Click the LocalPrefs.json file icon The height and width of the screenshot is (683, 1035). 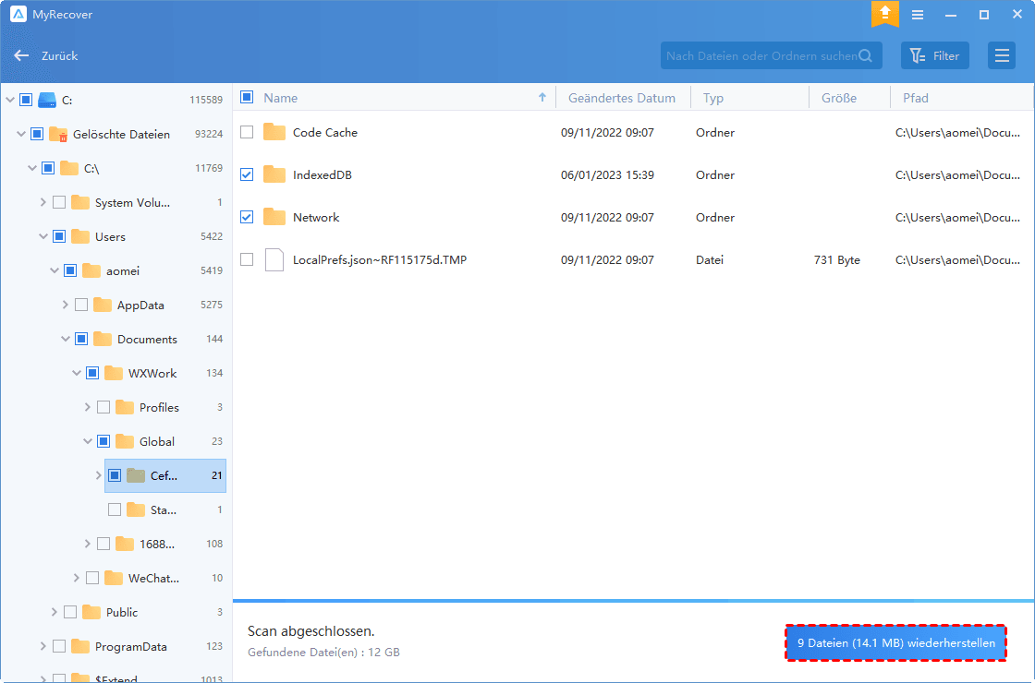[274, 260]
